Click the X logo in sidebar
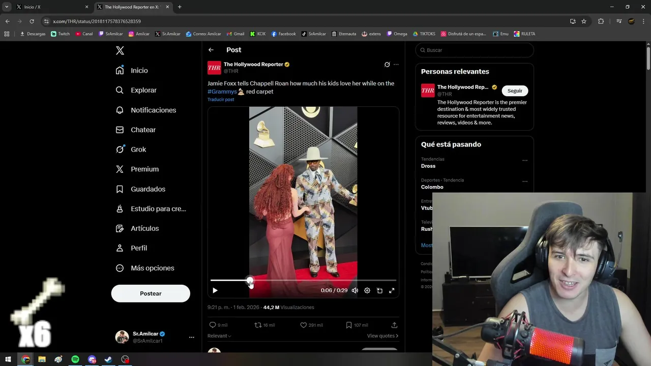 120,50
